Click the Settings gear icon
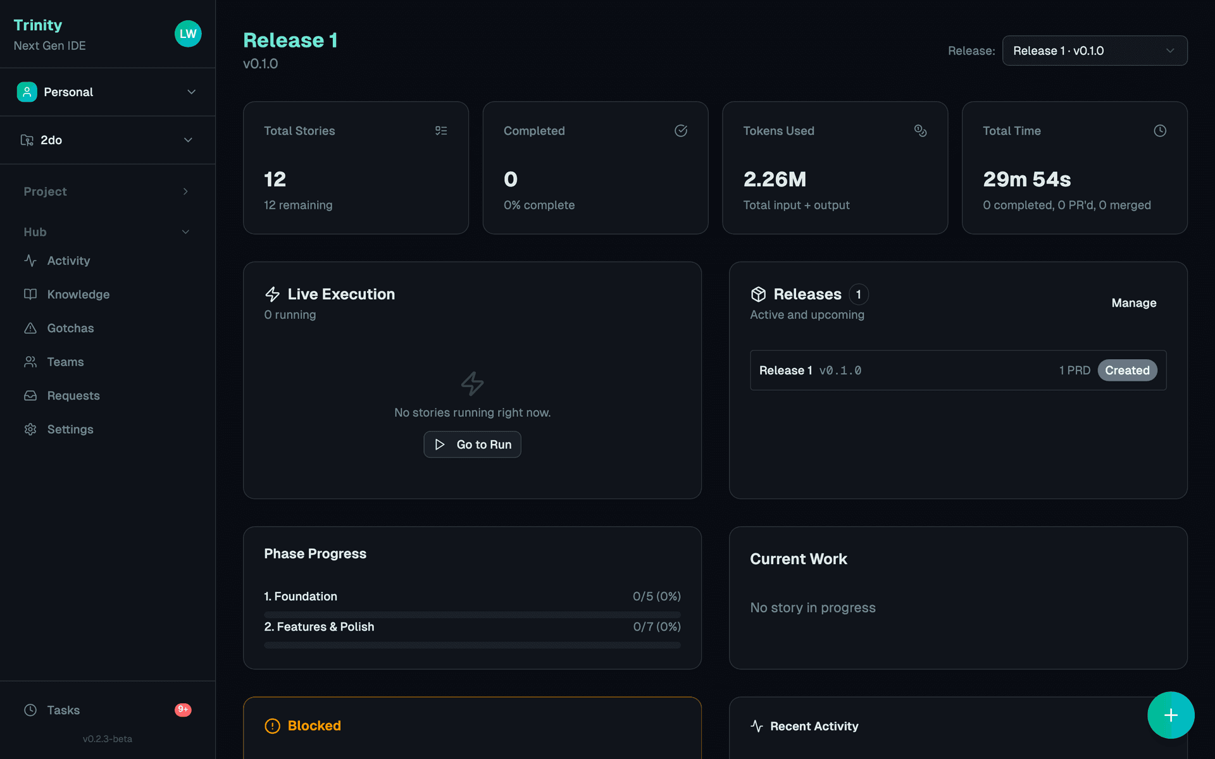The image size is (1215, 759). [x=30, y=429]
